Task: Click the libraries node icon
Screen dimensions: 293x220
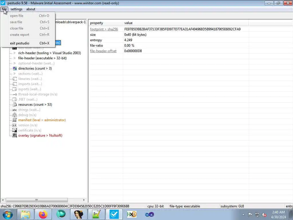Action: click(x=15, y=79)
